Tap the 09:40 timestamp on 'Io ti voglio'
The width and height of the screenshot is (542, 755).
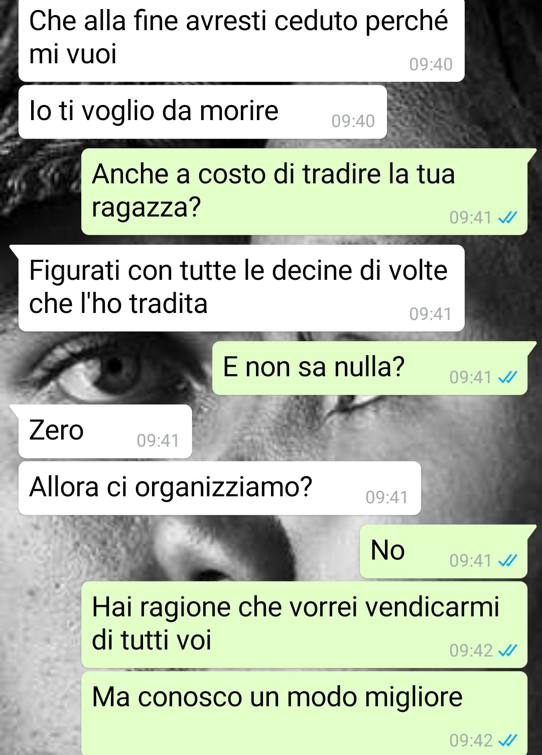pyautogui.click(x=353, y=121)
